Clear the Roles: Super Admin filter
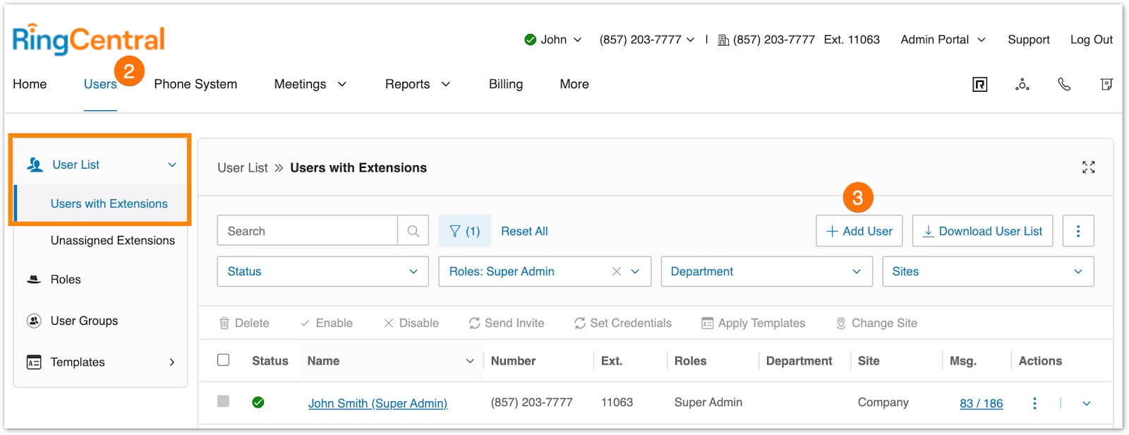The image size is (1129, 435). [x=616, y=272]
